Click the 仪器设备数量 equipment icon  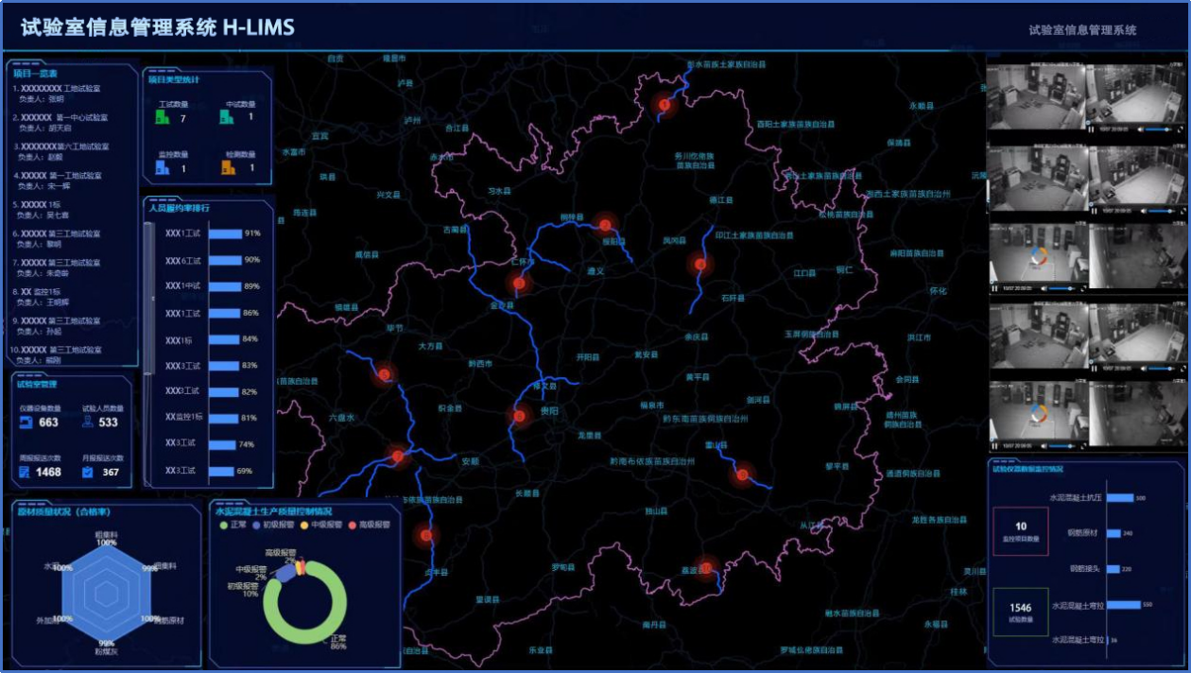pyautogui.click(x=26, y=423)
